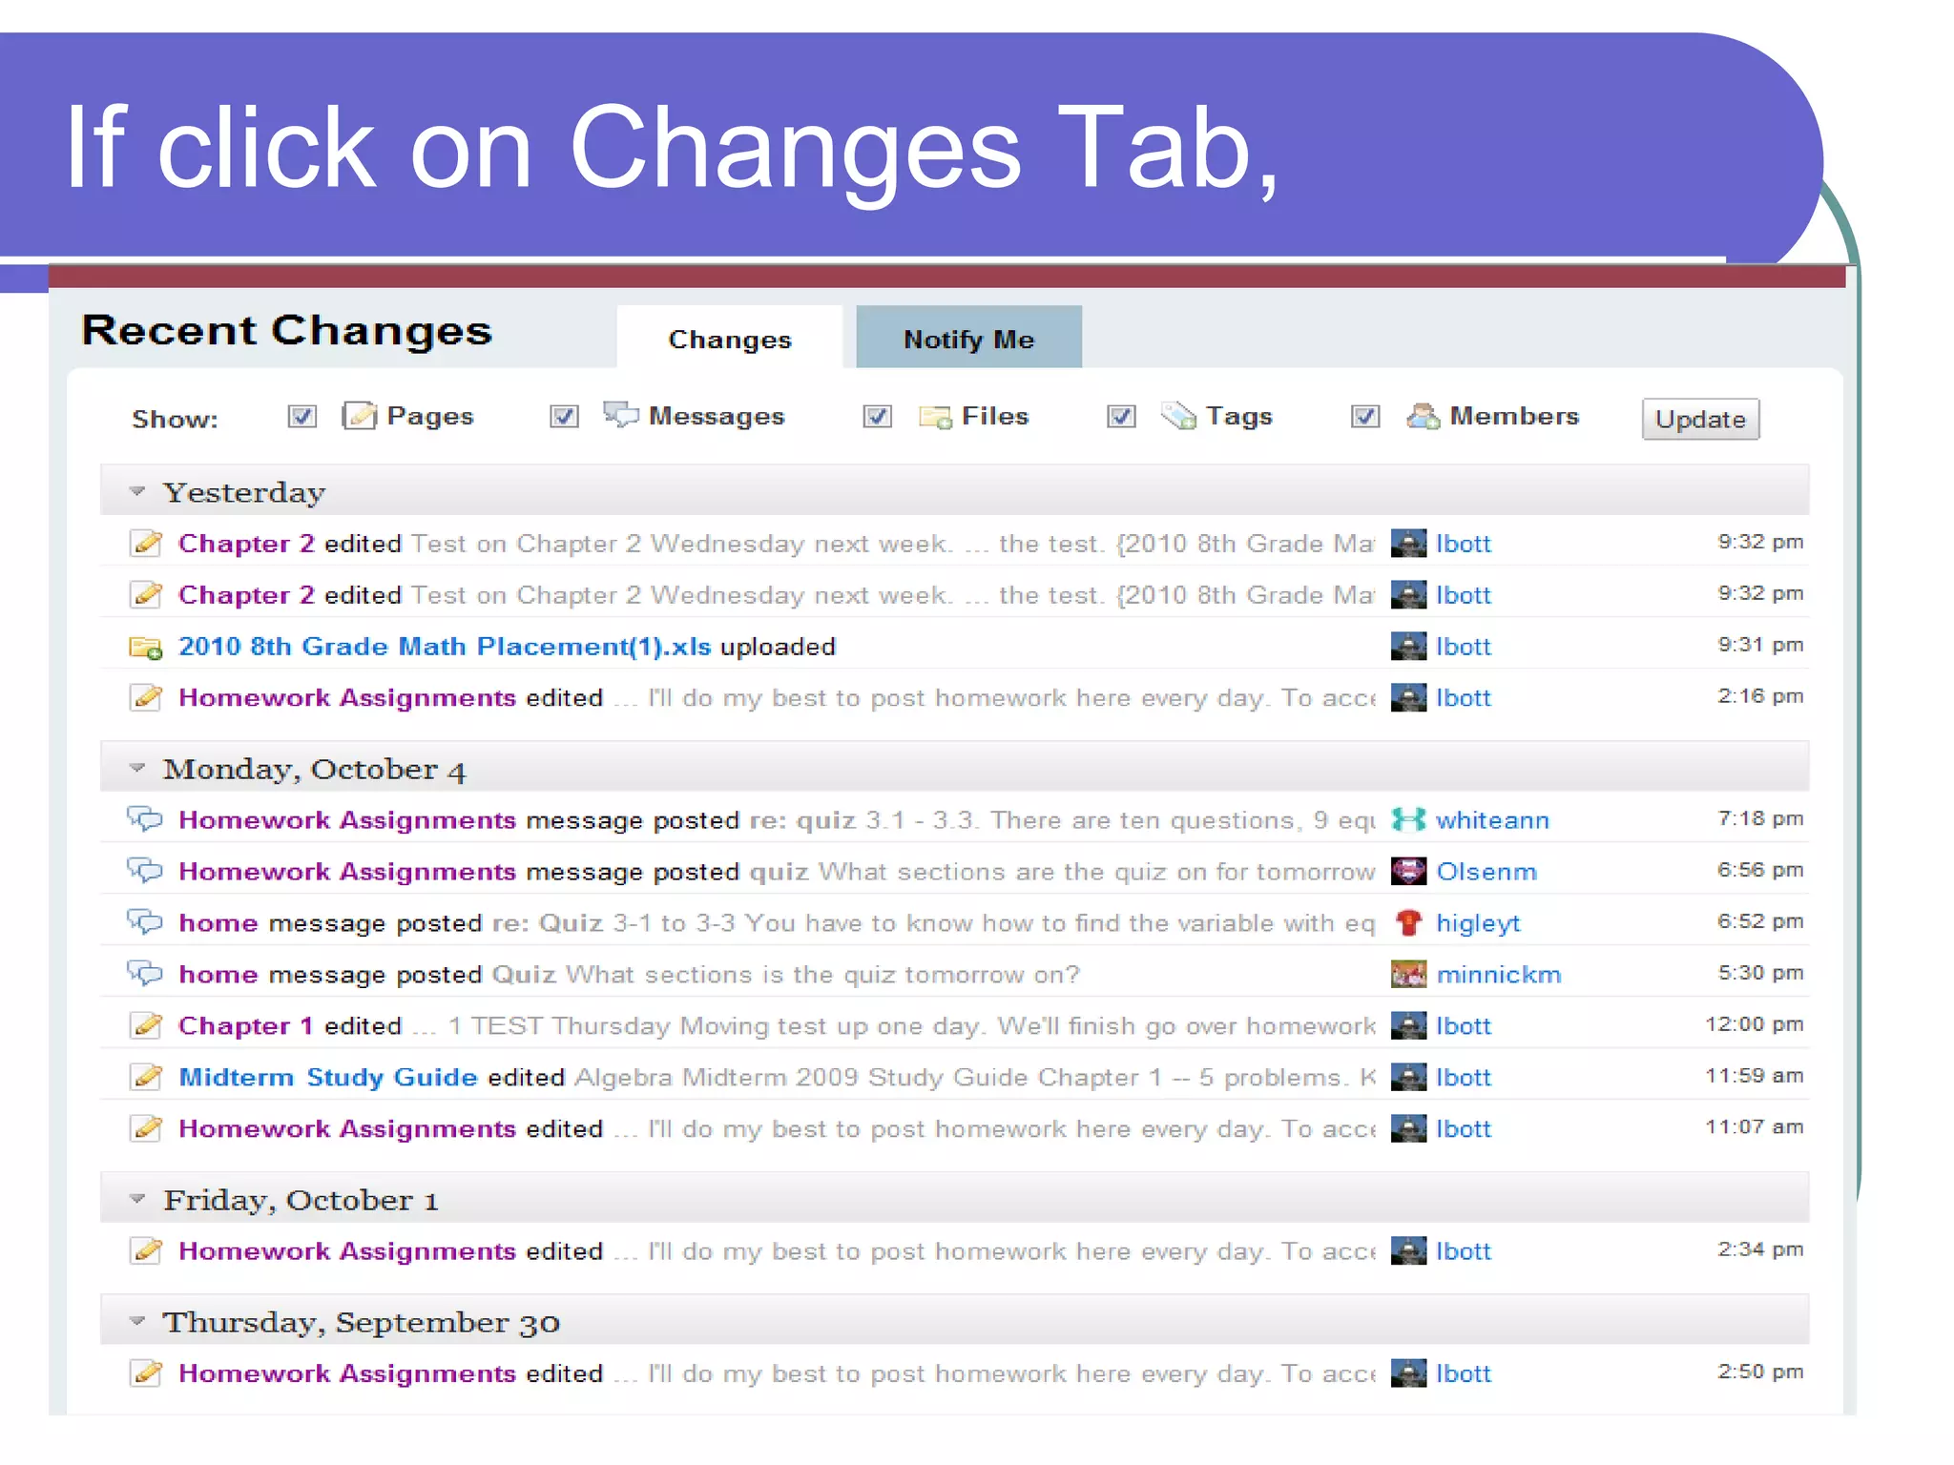This screenshot has height=1465, width=1954.
Task: Click whiteann's avatar icon
Action: point(1408,819)
